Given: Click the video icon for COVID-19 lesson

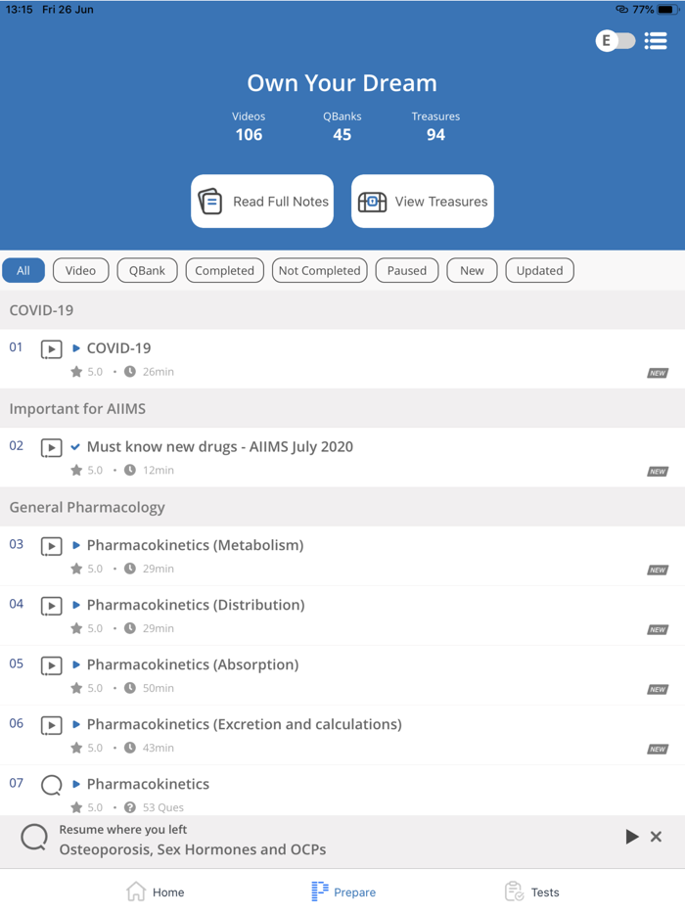Looking at the screenshot, I should (51, 349).
